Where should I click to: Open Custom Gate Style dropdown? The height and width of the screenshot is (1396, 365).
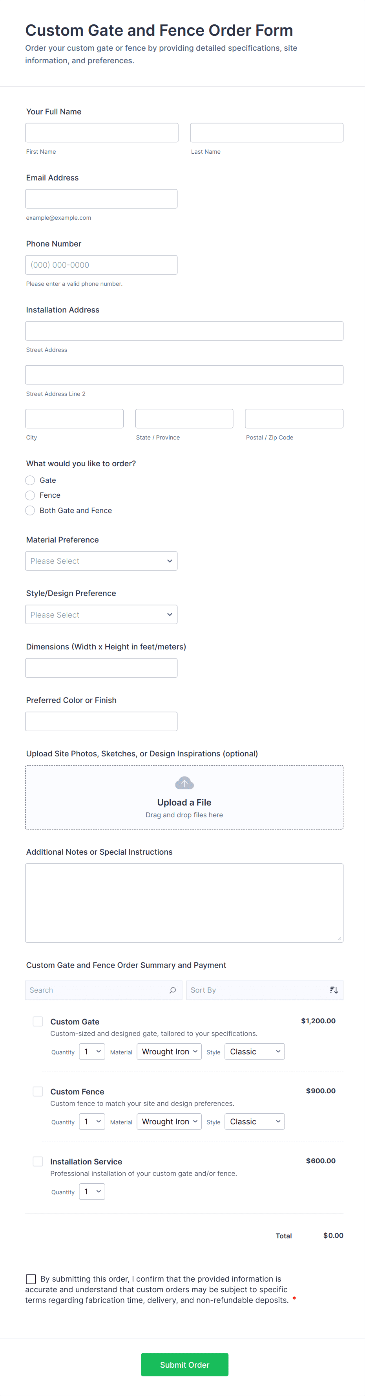(x=254, y=1051)
